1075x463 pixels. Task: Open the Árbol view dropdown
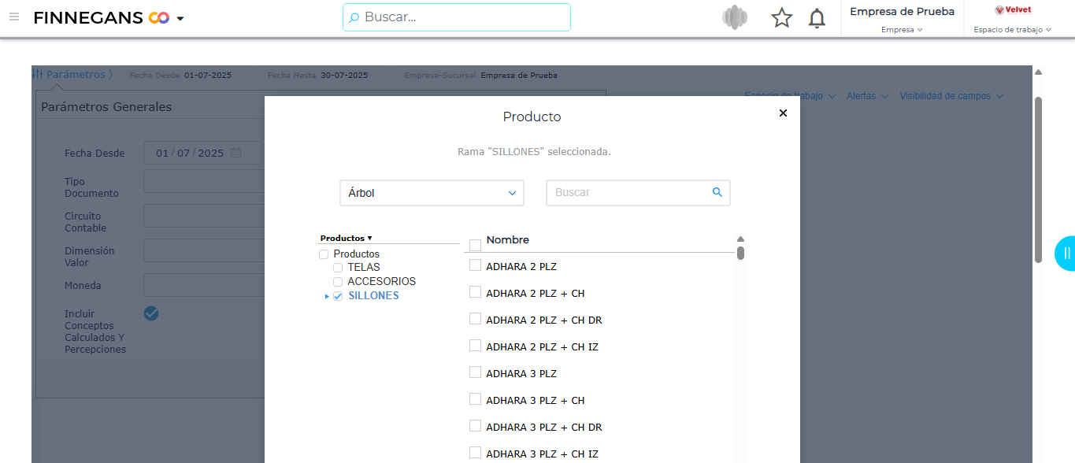pyautogui.click(x=432, y=193)
